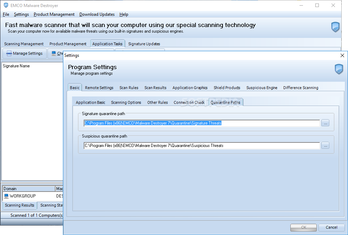The height and width of the screenshot is (235, 348).
Task: Maximize the EMCO Malware Destroyer window
Action: click(x=317, y=5)
